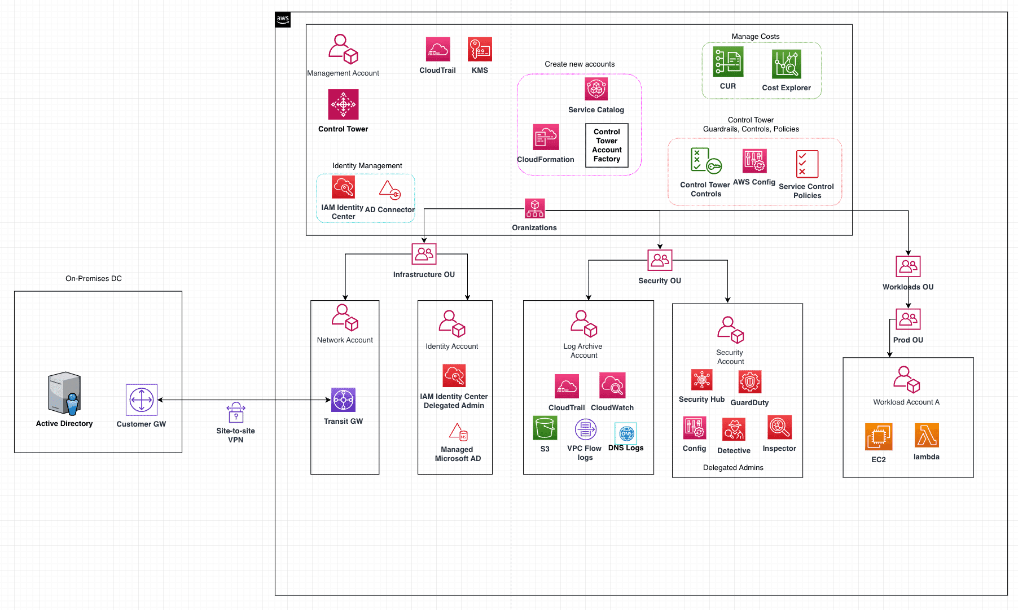Select the Prod OU icon
Screen dimensions: 1018x610
point(908,319)
